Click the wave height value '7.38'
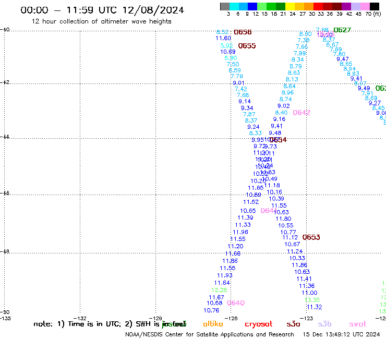 (303, 40)
